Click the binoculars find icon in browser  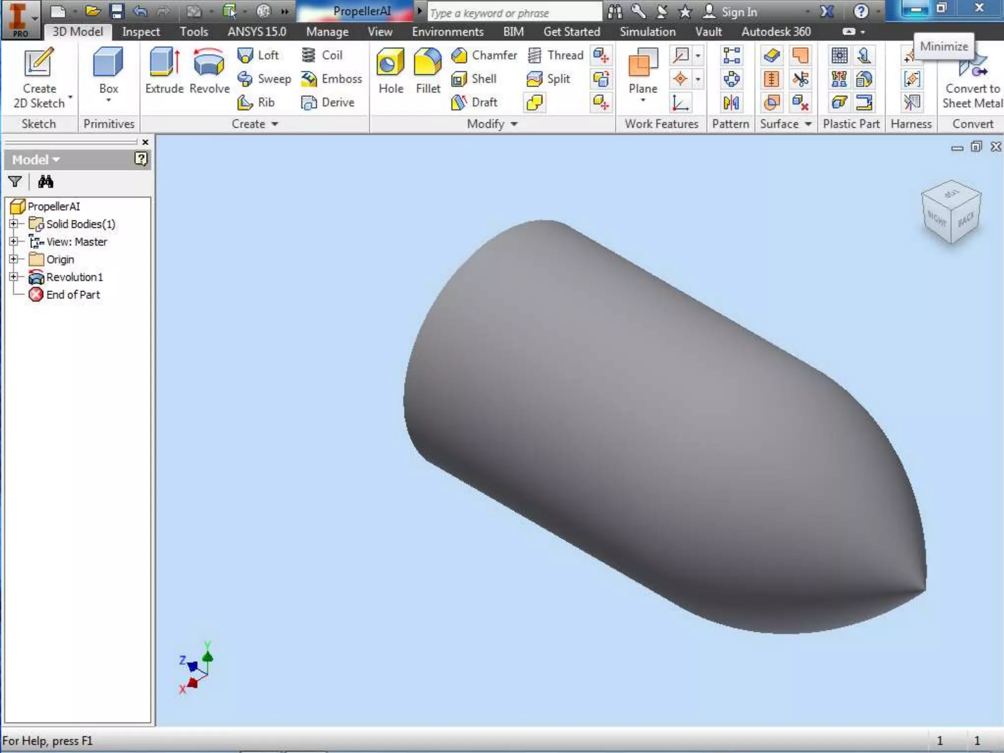pos(46,182)
